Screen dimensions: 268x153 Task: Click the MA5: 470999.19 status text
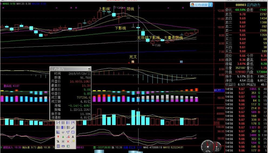point(152,147)
